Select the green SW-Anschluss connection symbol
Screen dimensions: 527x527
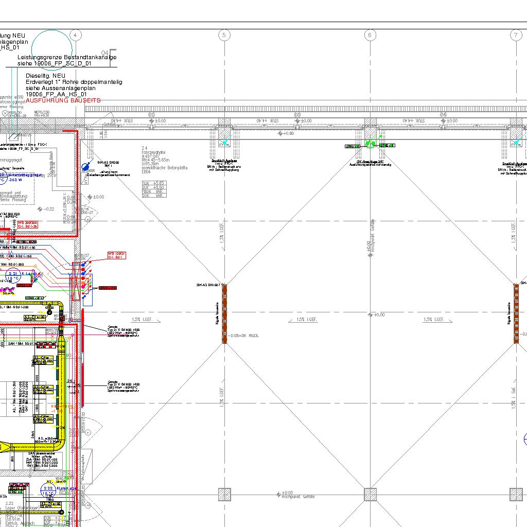pyautogui.click(x=370, y=144)
